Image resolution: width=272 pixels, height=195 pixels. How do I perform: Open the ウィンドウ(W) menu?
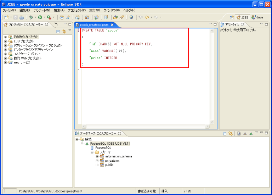pyautogui.click(x=112, y=10)
